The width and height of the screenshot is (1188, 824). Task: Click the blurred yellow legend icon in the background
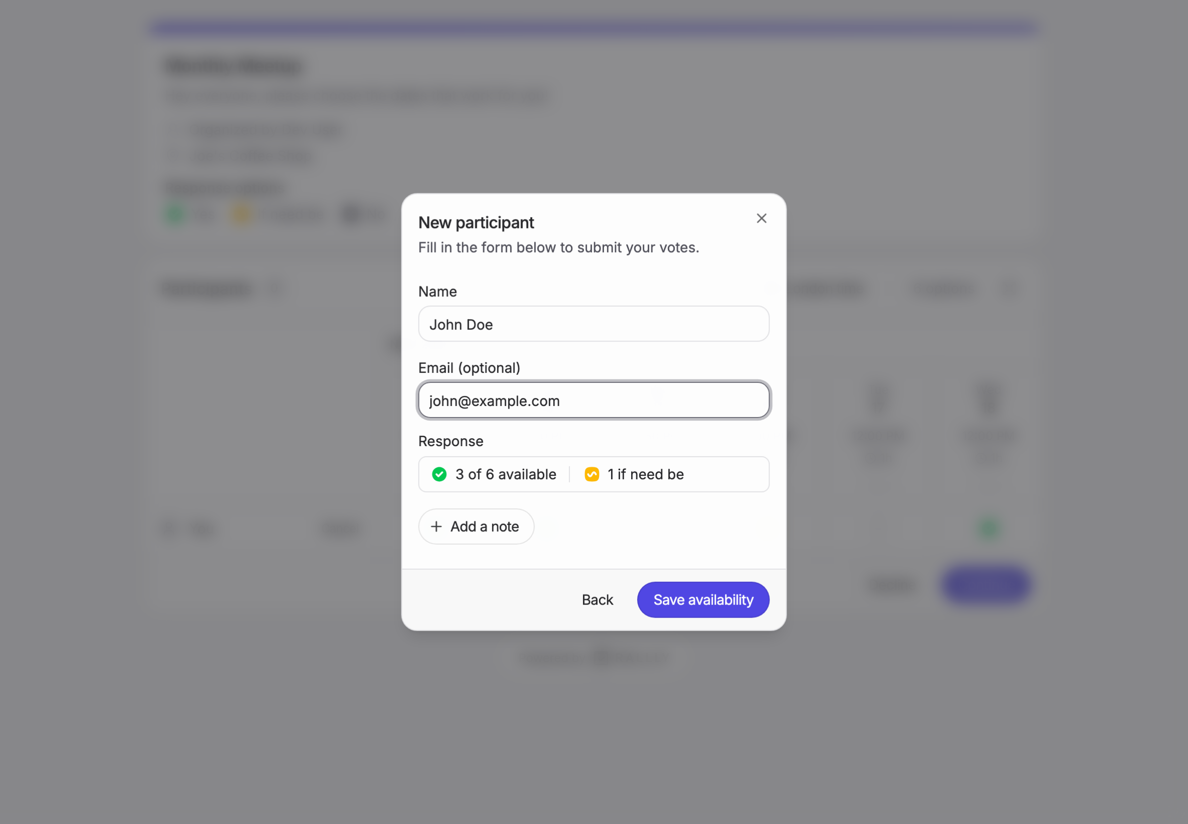pos(241,214)
